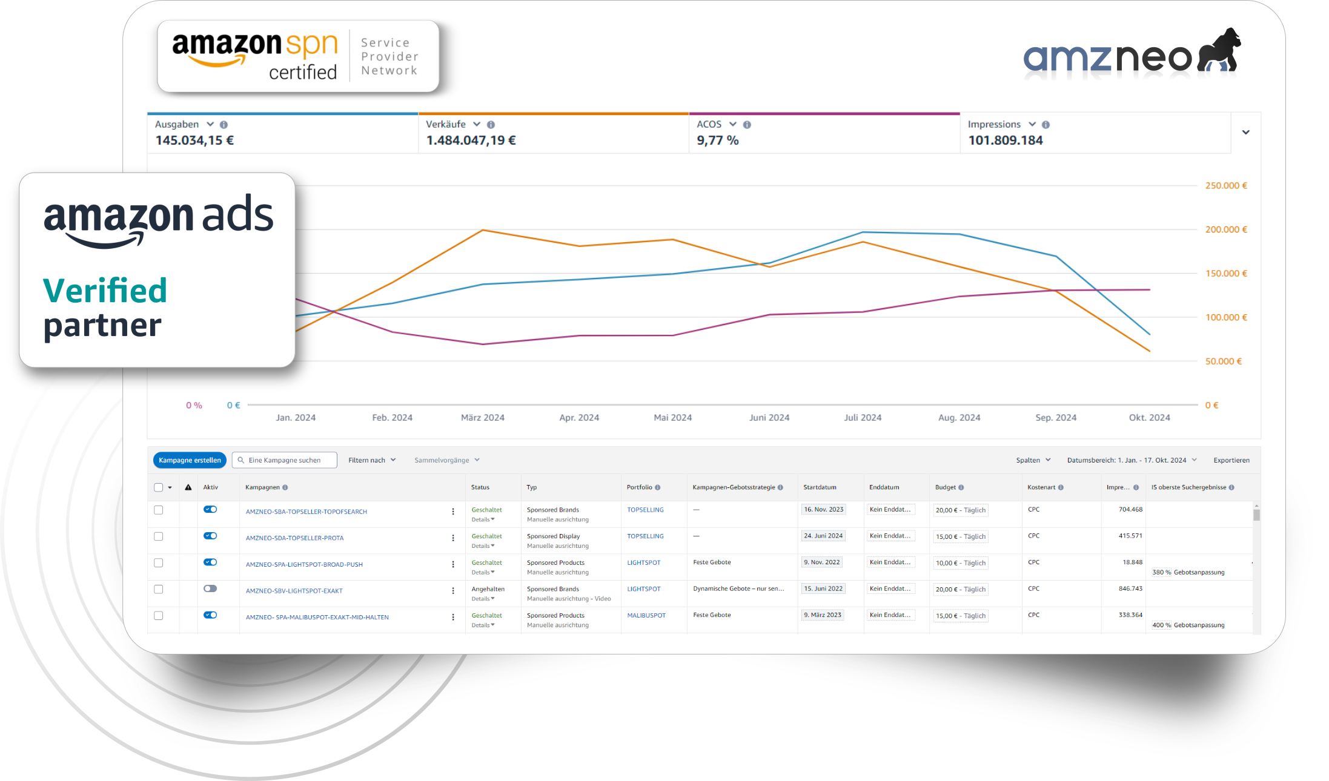Open the Impressions metric dropdown
The image size is (1329, 781).
pyautogui.click(x=1032, y=124)
